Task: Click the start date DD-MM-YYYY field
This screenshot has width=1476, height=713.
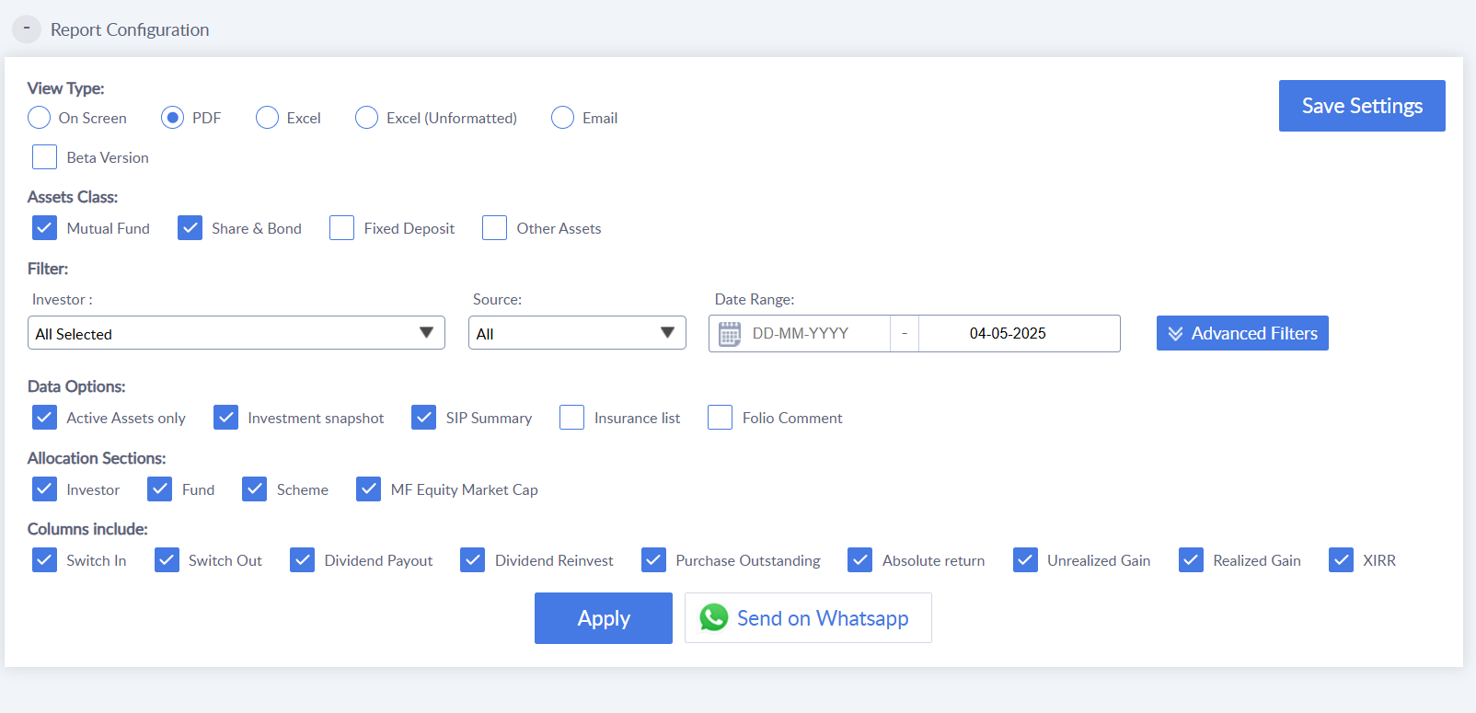Action: pyautogui.click(x=815, y=334)
